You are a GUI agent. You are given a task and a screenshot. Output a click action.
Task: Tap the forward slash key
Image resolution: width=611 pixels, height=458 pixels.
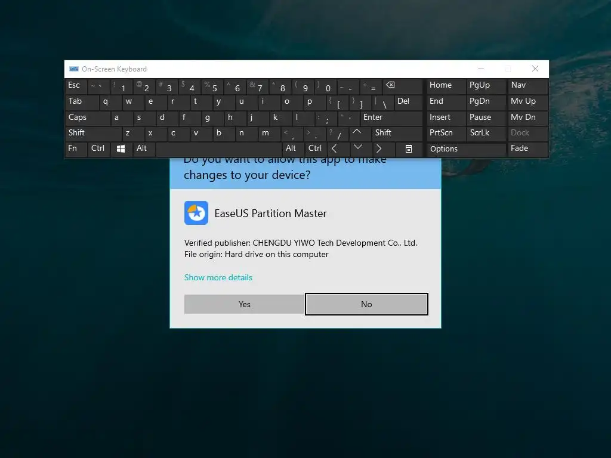pos(338,134)
